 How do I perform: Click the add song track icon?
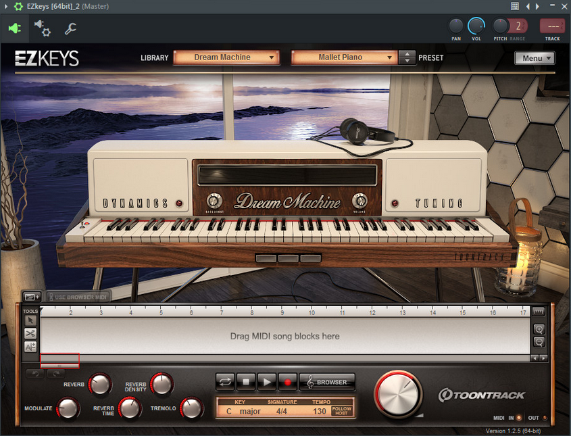click(32, 297)
